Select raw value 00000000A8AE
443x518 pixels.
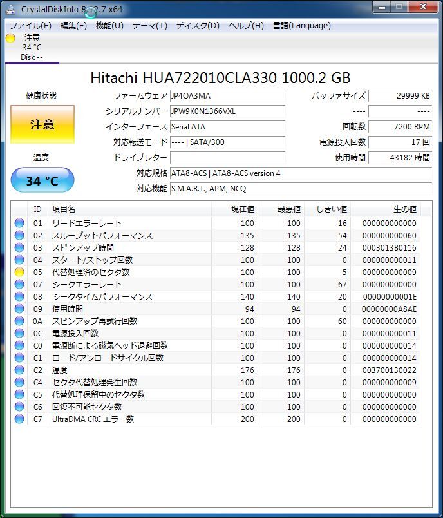tap(389, 309)
